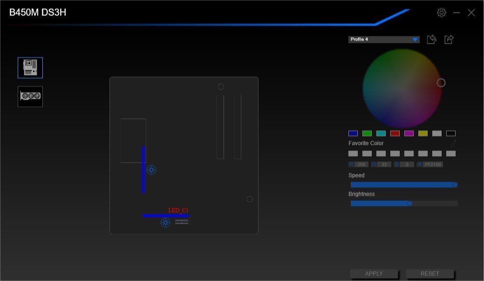Select the graphics card device thumbnail
The image size is (484, 281).
pos(30,96)
